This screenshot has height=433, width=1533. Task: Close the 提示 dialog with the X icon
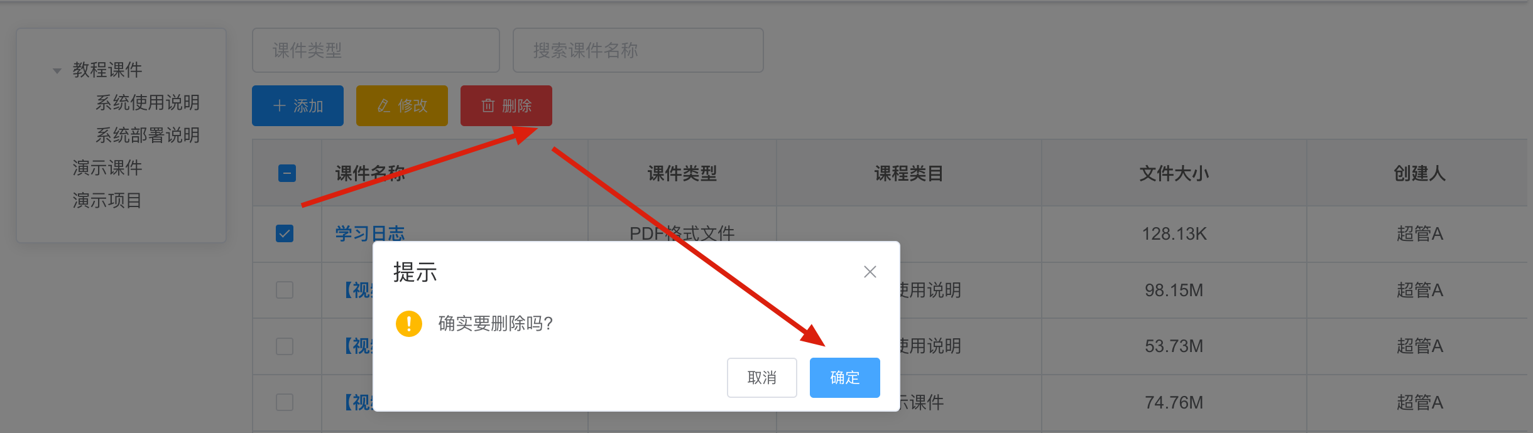tap(870, 272)
